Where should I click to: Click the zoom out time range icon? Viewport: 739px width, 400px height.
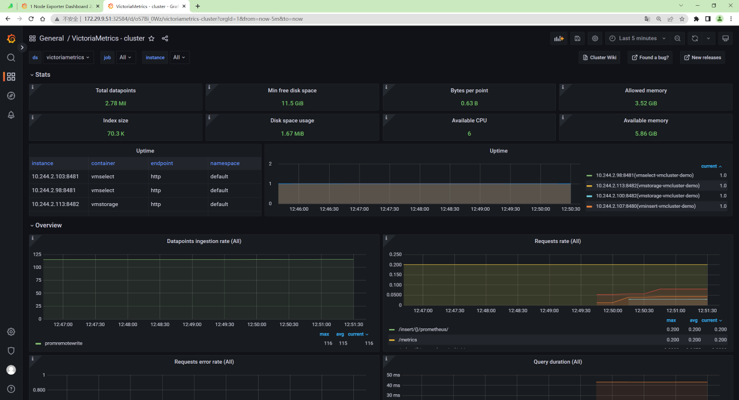coord(678,39)
